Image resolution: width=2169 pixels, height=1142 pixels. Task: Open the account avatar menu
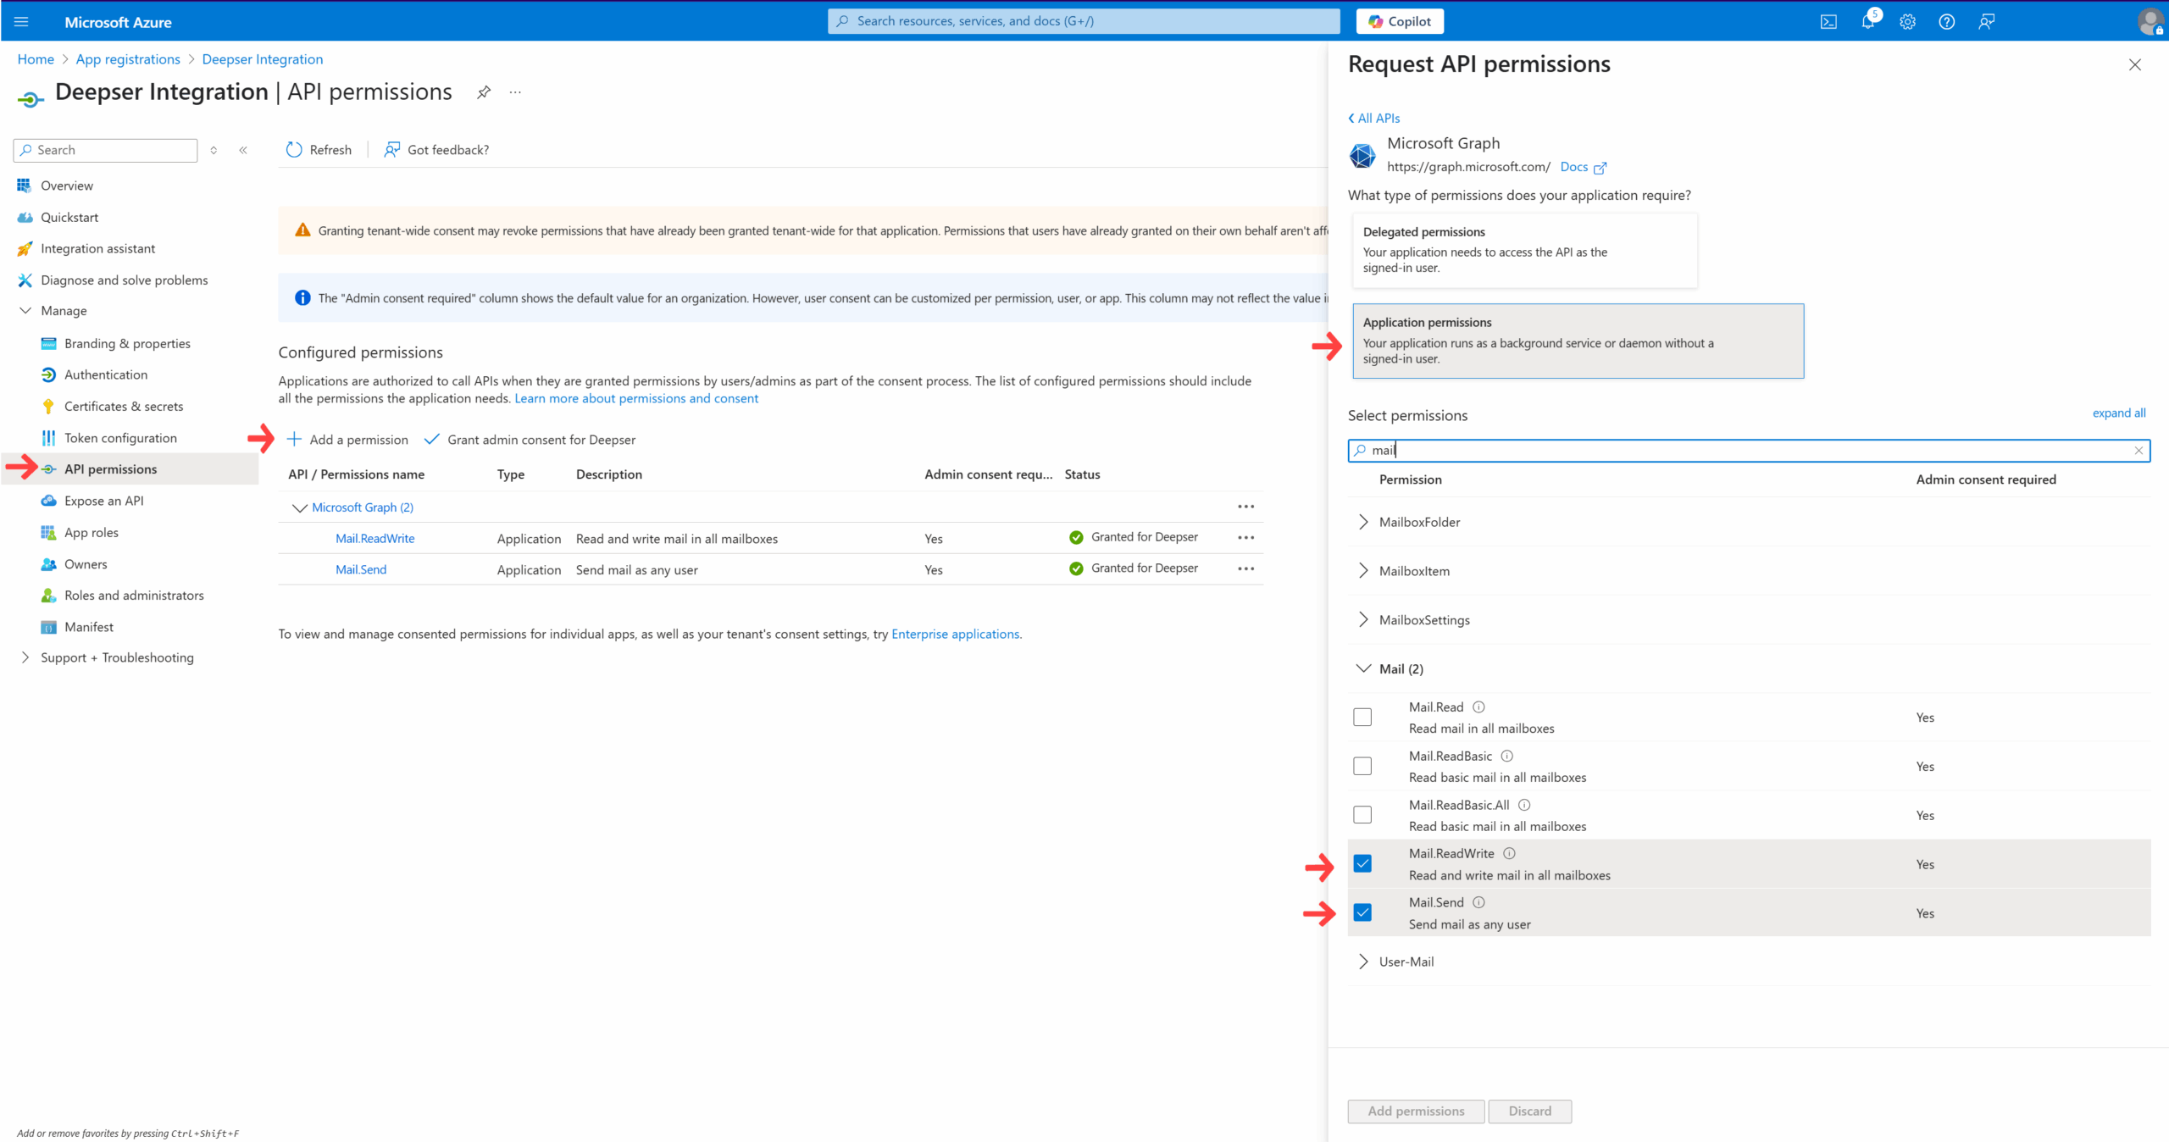coord(2150,22)
